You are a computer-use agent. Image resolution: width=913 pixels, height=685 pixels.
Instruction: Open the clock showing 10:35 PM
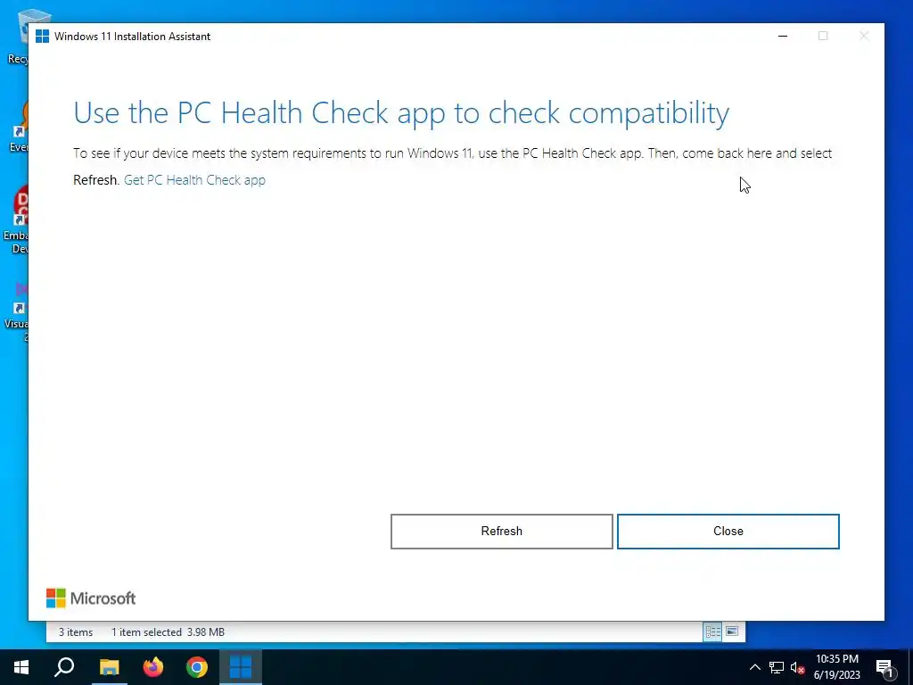point(836,667)
